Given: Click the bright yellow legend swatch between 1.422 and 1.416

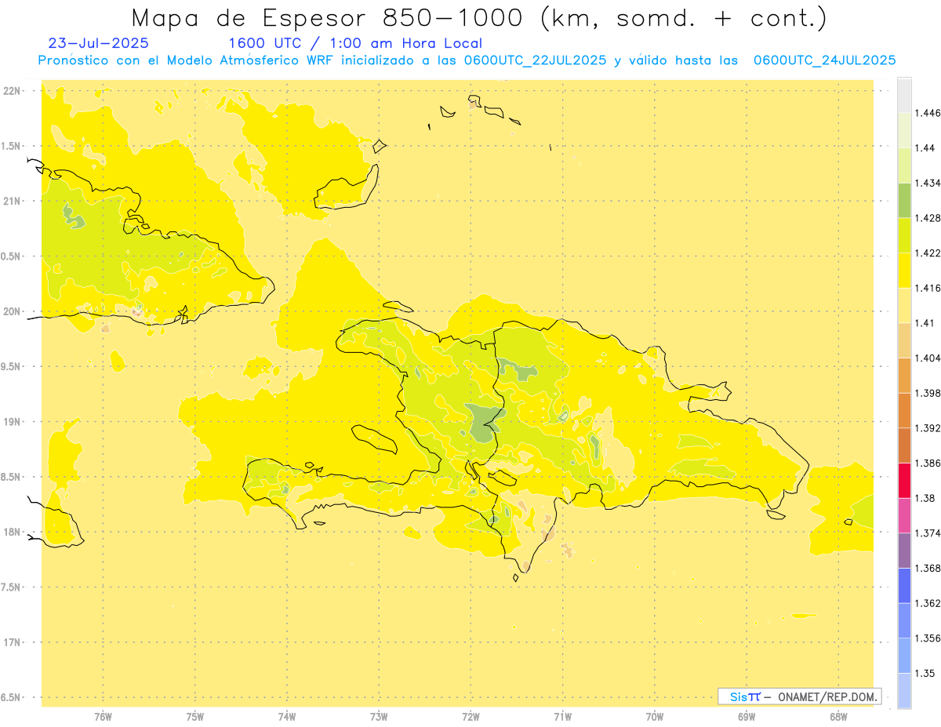Looking at the screenshot, I should (904, 271).
